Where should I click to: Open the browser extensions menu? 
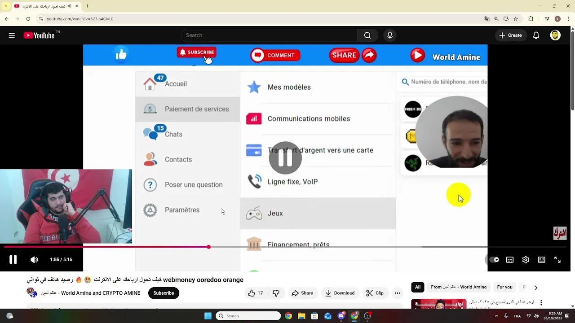pyautogui.click(x=531, y=19)
